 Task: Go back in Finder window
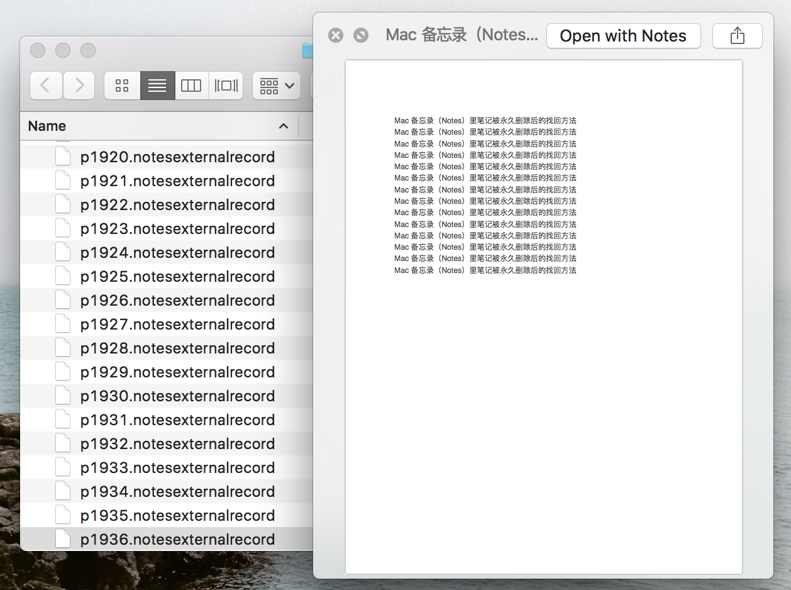(46, 86)
